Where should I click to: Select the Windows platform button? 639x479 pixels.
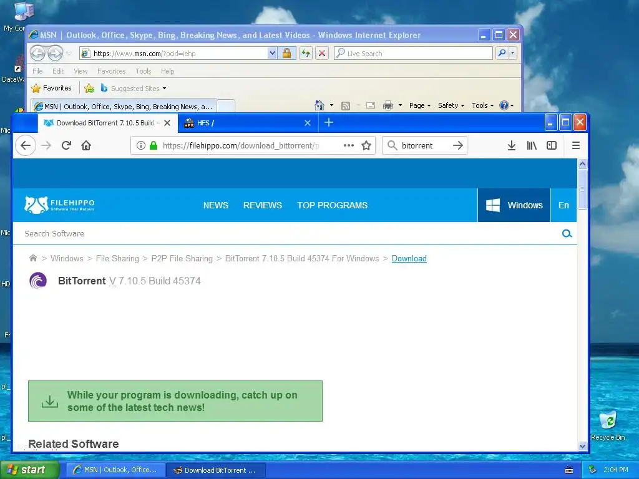pos(514,205)
